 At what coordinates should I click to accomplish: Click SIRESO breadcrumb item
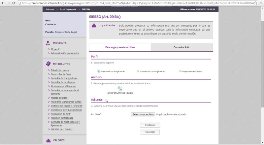pos(86,10)
